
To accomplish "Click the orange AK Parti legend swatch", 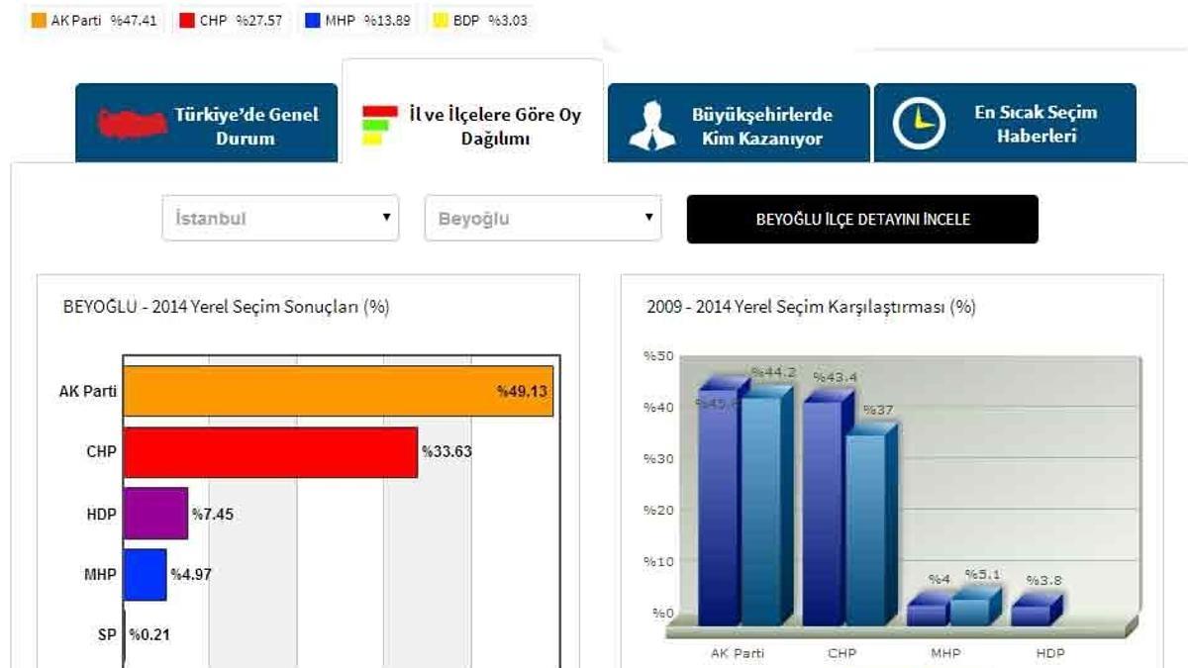I will 39,20.
